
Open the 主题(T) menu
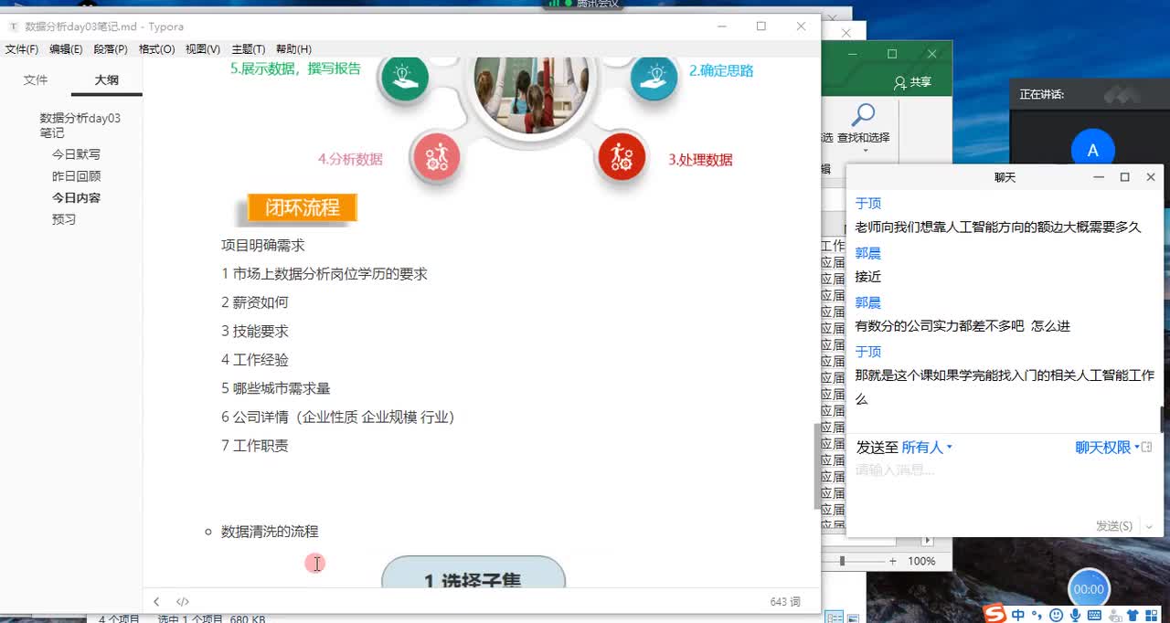[x=249, y=49]
